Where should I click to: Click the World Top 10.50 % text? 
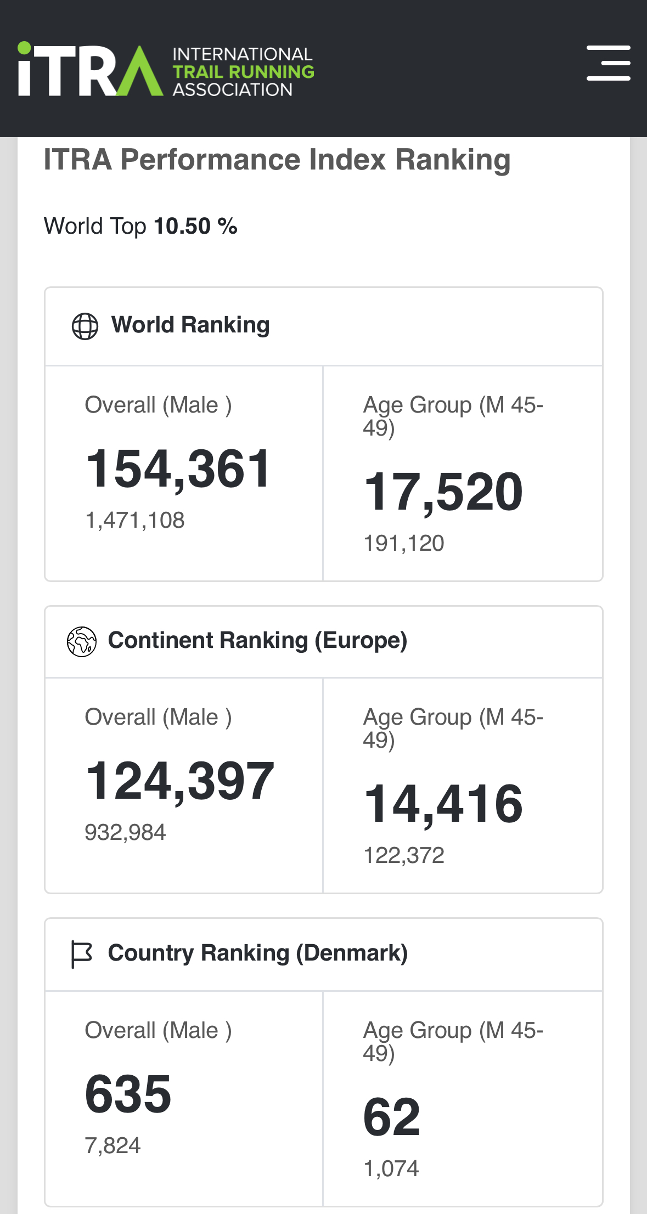[140, 226]
